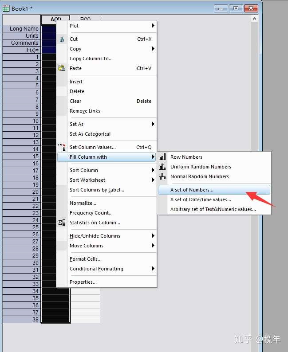Click column B cell in row 35
The width and height of the screenshot is (288, 352).
click(x=85, y=298)
